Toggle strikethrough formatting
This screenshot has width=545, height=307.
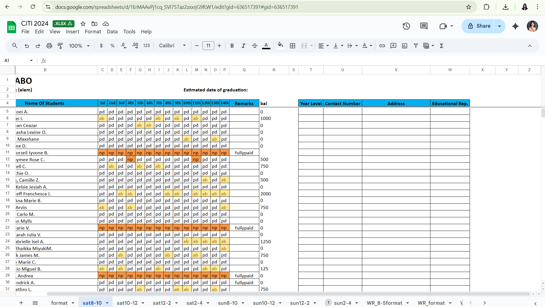[254, 46]
